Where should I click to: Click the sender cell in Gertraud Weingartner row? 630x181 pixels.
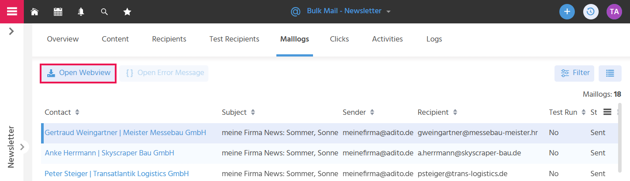click(x=378, y=132)
